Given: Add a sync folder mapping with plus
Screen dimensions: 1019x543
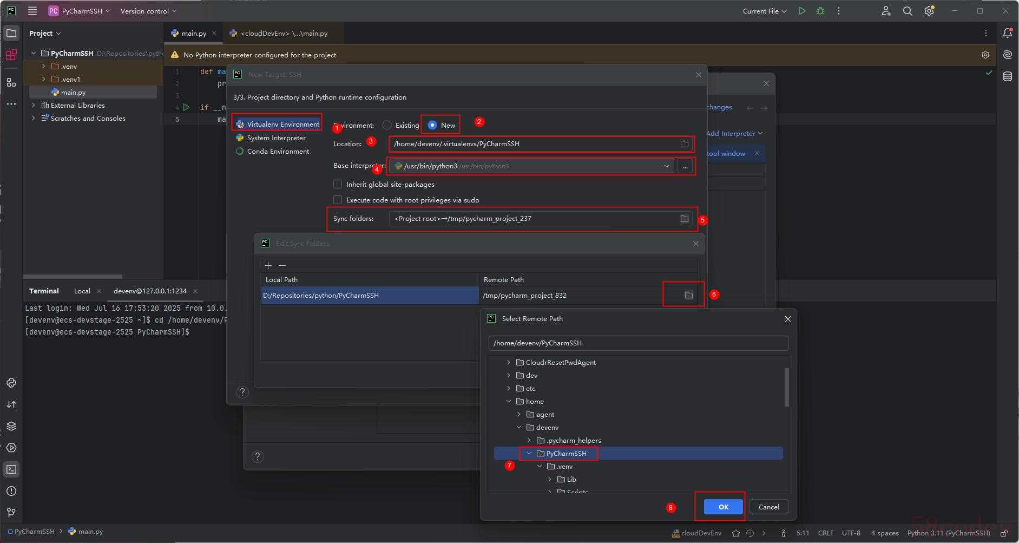Looking at the screenshot, I should (x=268, y=265).
